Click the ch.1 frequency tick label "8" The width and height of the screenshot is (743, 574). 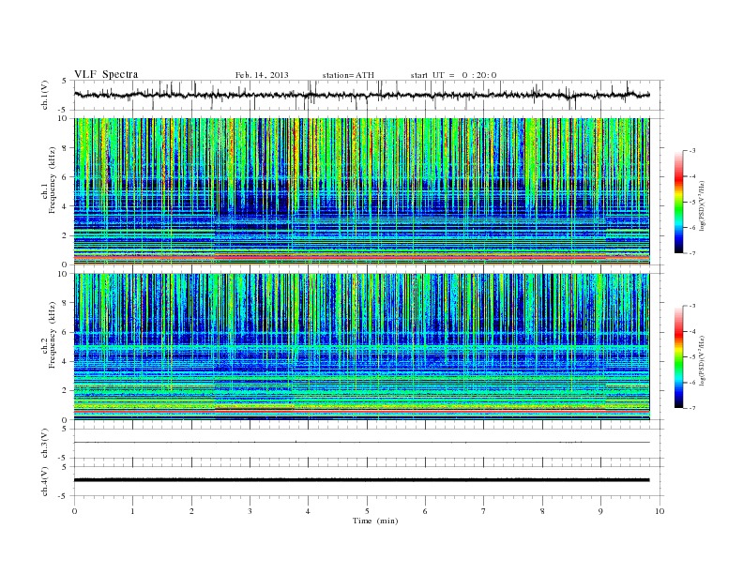[65, 148]
